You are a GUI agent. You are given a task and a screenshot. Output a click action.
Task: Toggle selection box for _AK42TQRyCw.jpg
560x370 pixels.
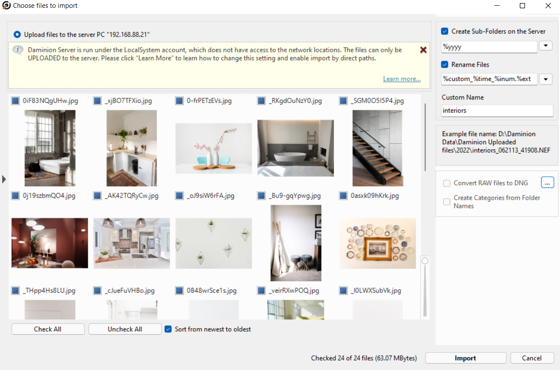point(97,196)
